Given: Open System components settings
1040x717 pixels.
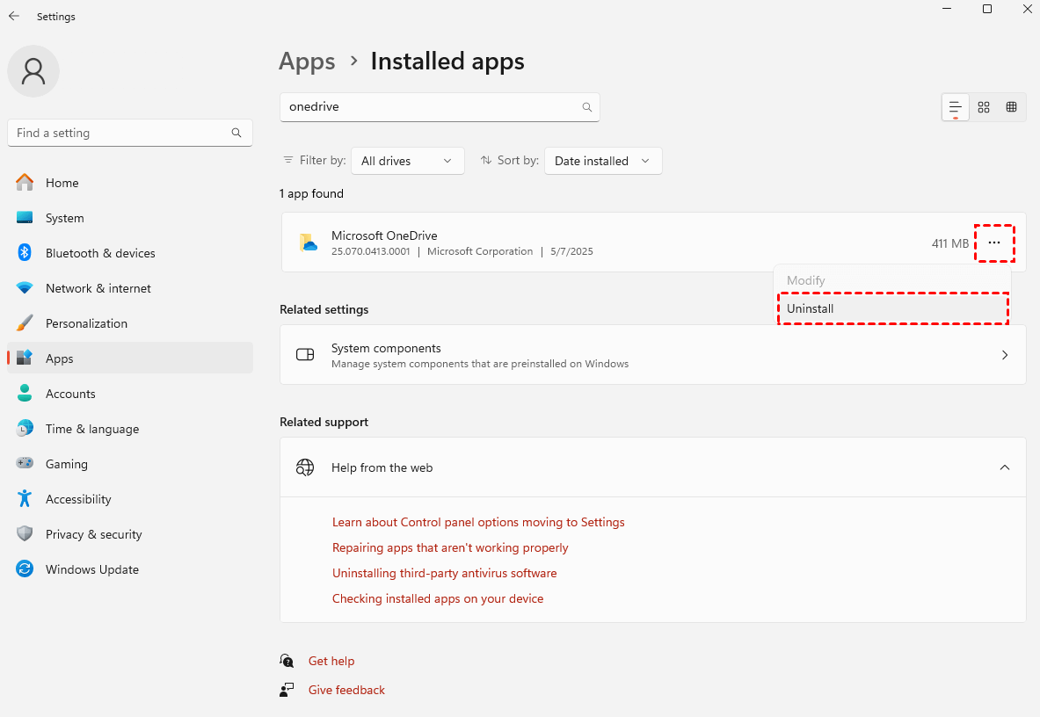Looking at the screenshot, I should point(652,355).
